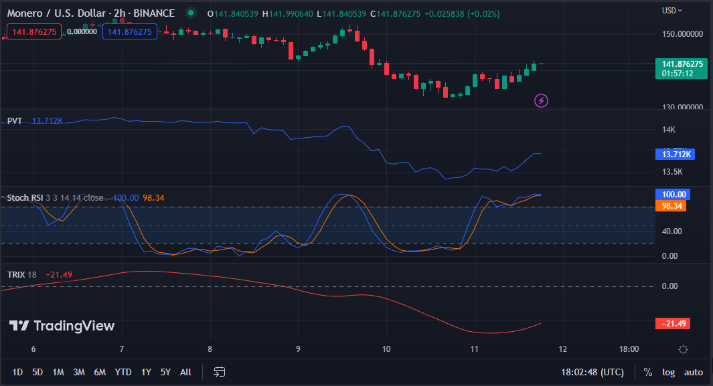Click the spread value 0.000000
Image resolution: width=713 pixels, height=386 pixels.
[82, 32]
